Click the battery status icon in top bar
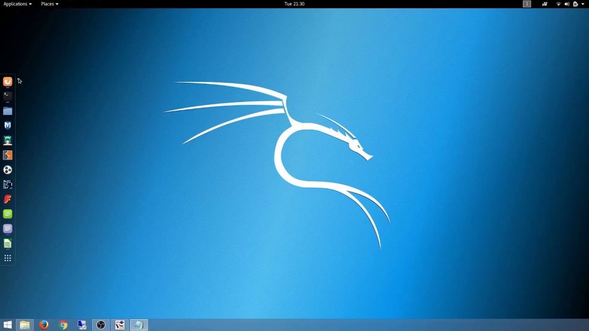 click(x=575, y=4)
